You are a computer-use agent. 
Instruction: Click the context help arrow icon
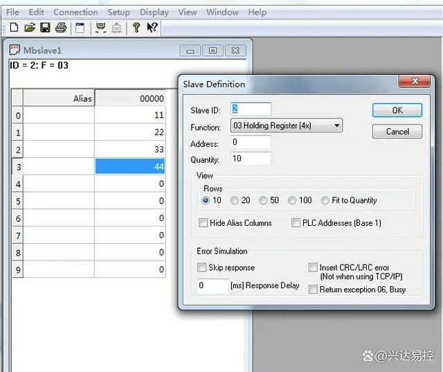pos(152,28)
